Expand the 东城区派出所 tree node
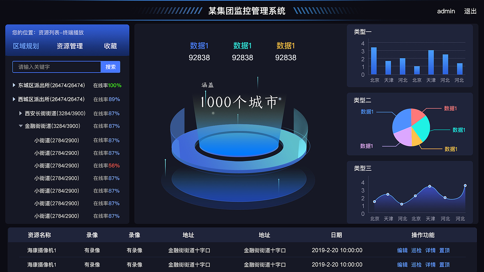Image resolution: width=484 pixels, height=272 pixels. (14, 85)
